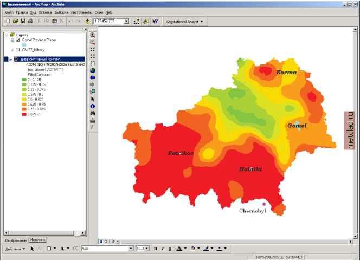360x261 pixels.
Task: Open the Help menu
Action: point(109,12)
